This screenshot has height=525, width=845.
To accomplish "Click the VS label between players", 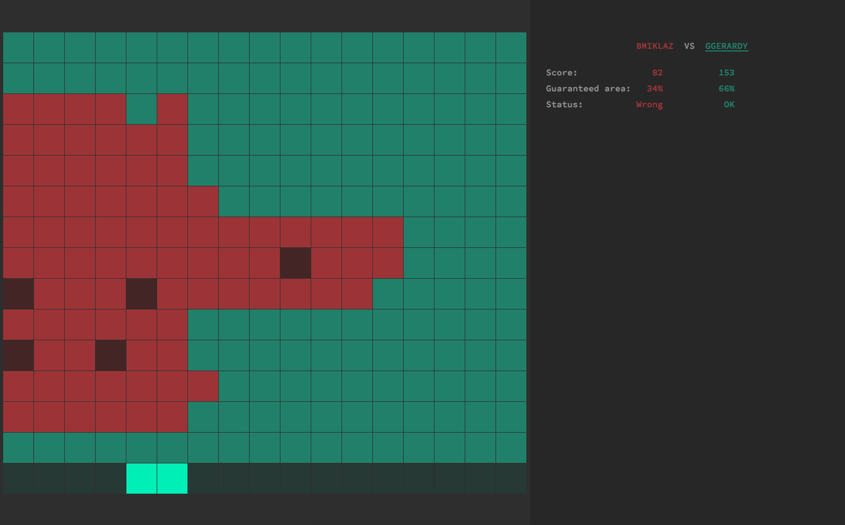I will [689, 46].
